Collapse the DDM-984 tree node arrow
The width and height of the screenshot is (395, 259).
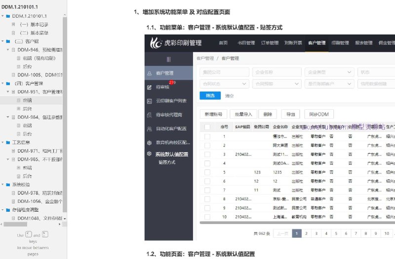coord(8,117)
